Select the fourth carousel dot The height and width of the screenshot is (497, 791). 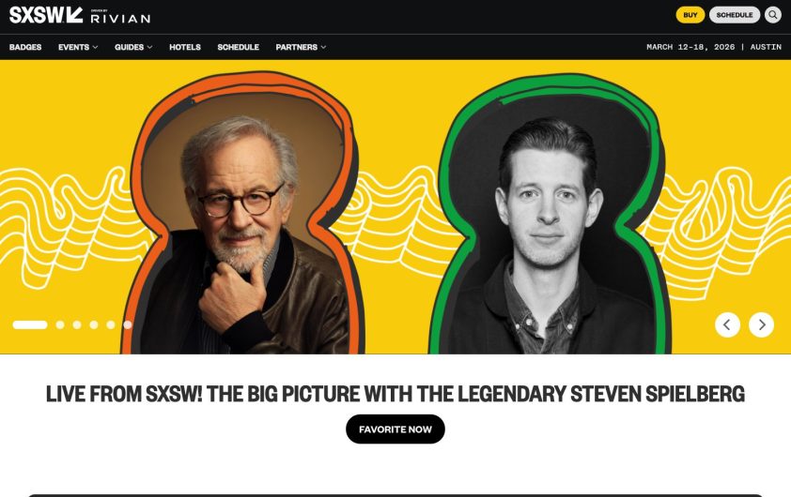[x=94, y=324]
